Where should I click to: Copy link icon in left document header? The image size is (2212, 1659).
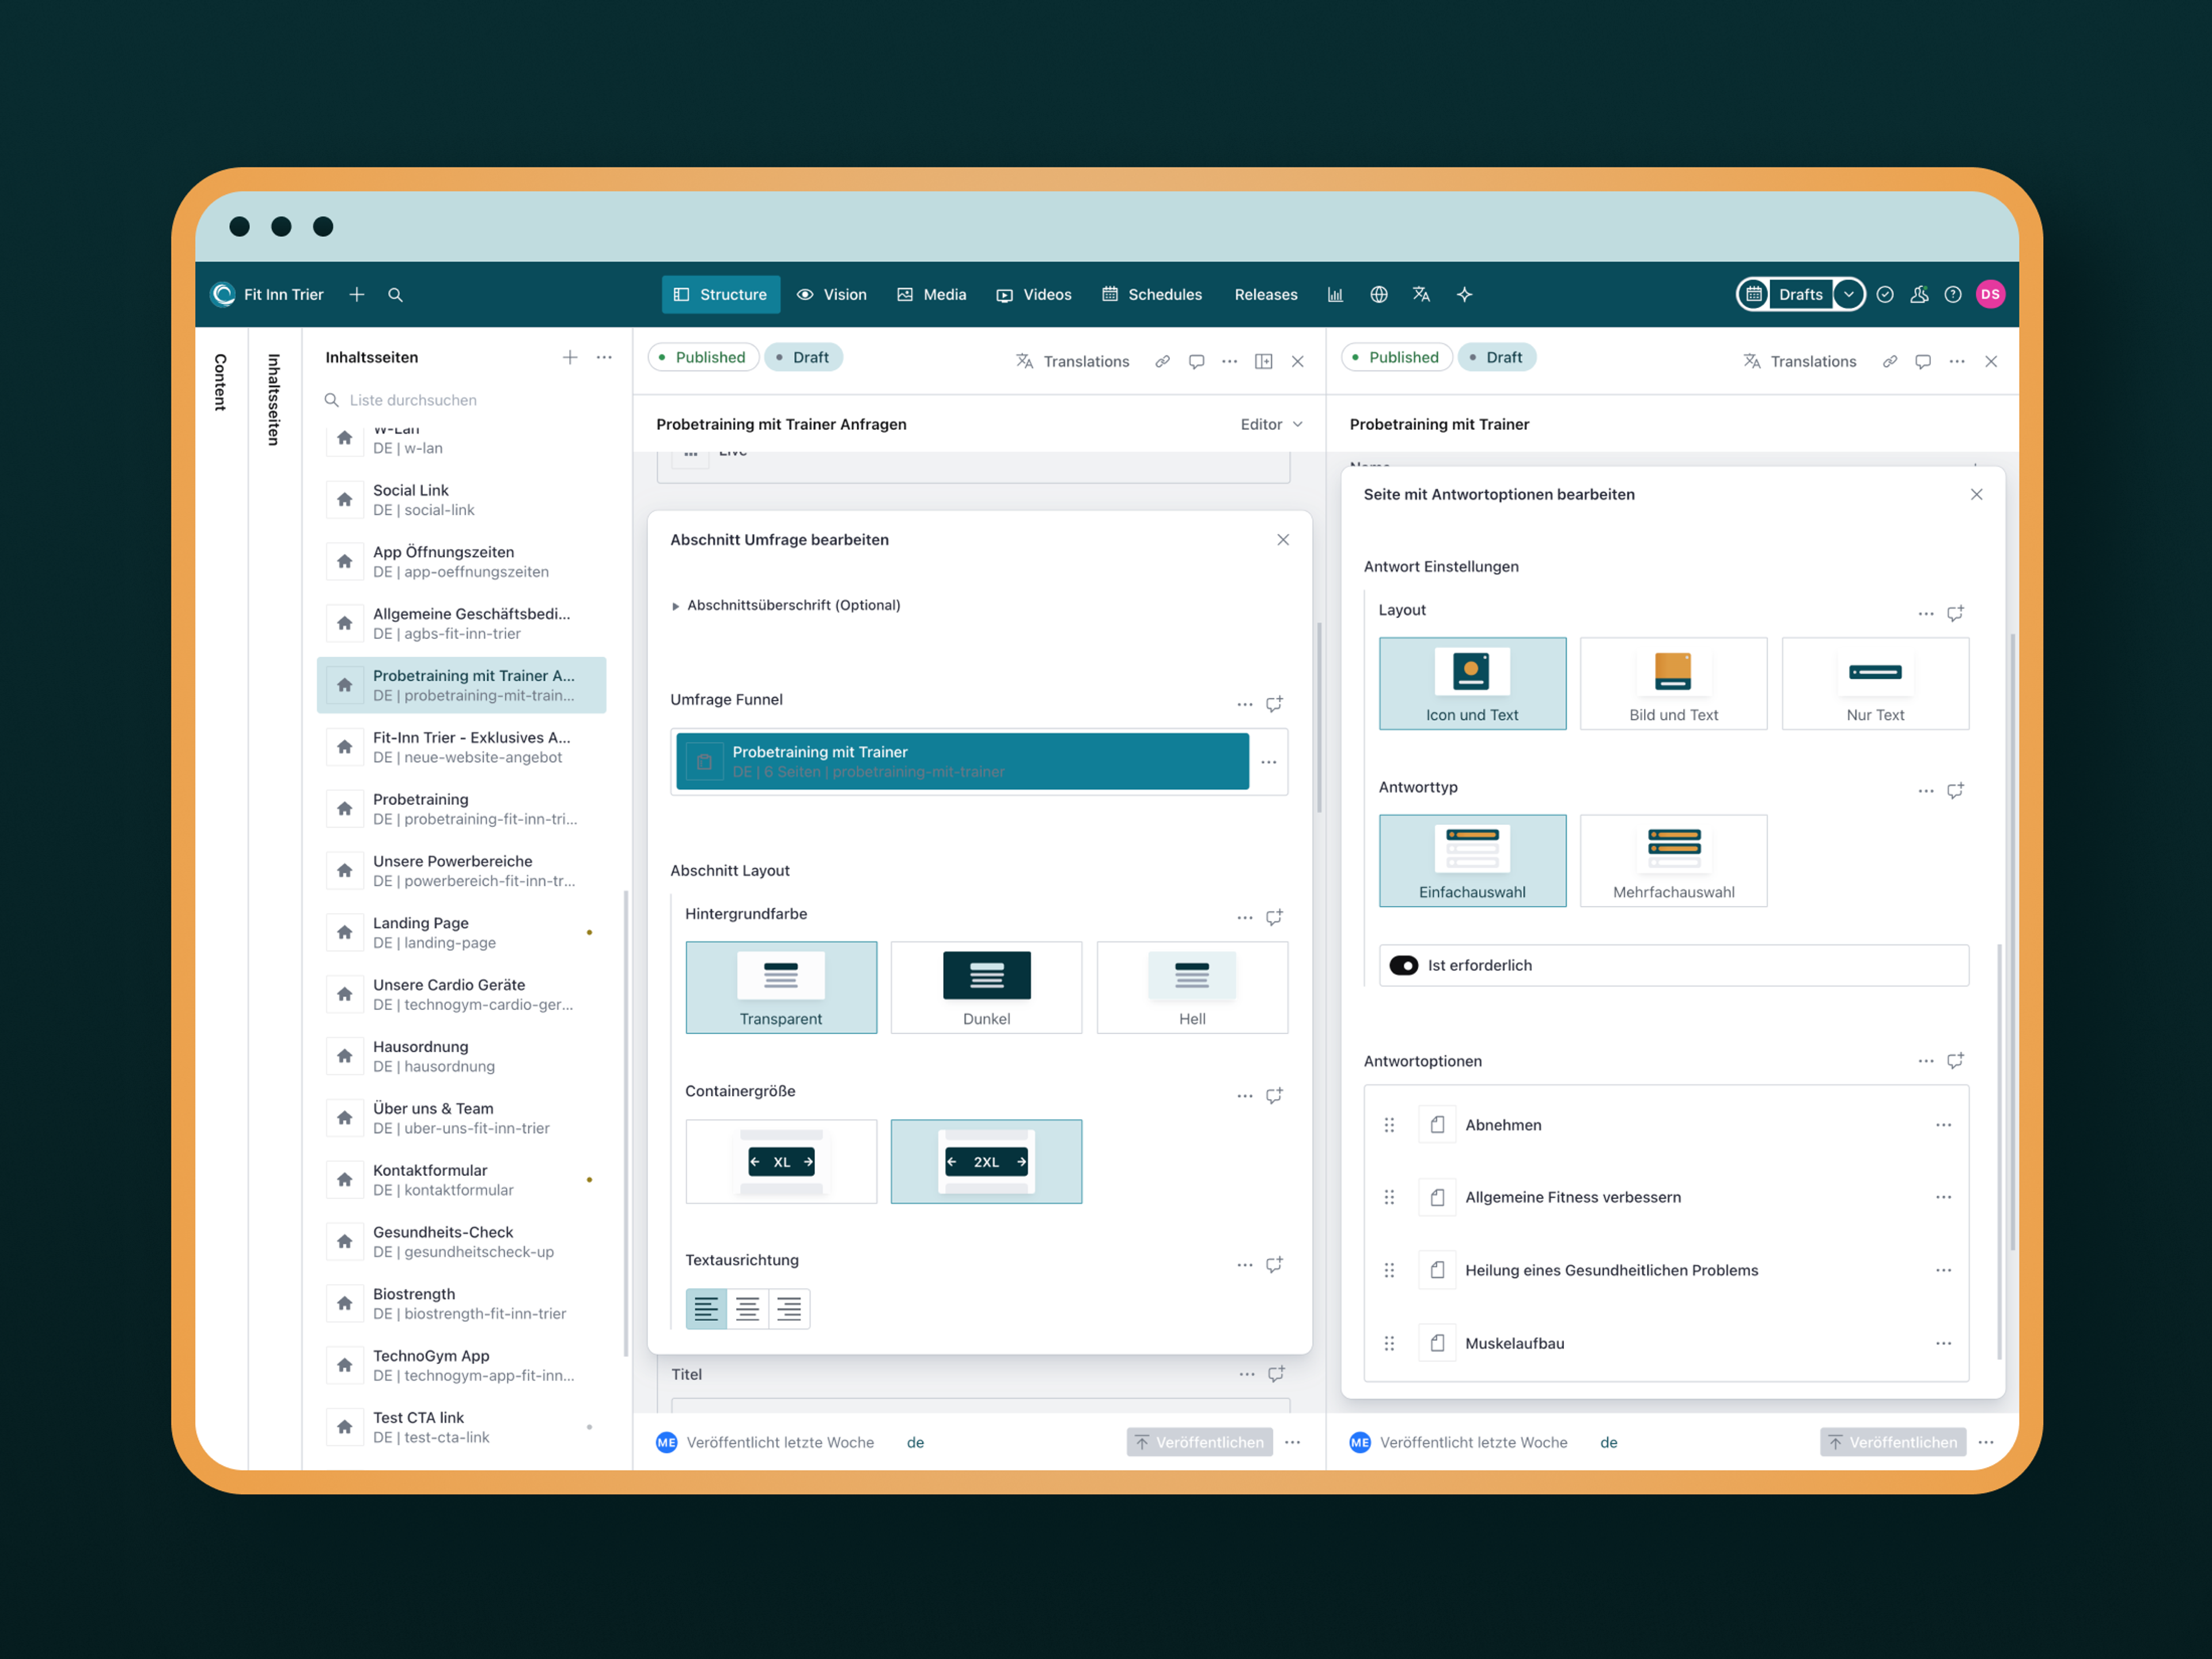(1162, 362)
